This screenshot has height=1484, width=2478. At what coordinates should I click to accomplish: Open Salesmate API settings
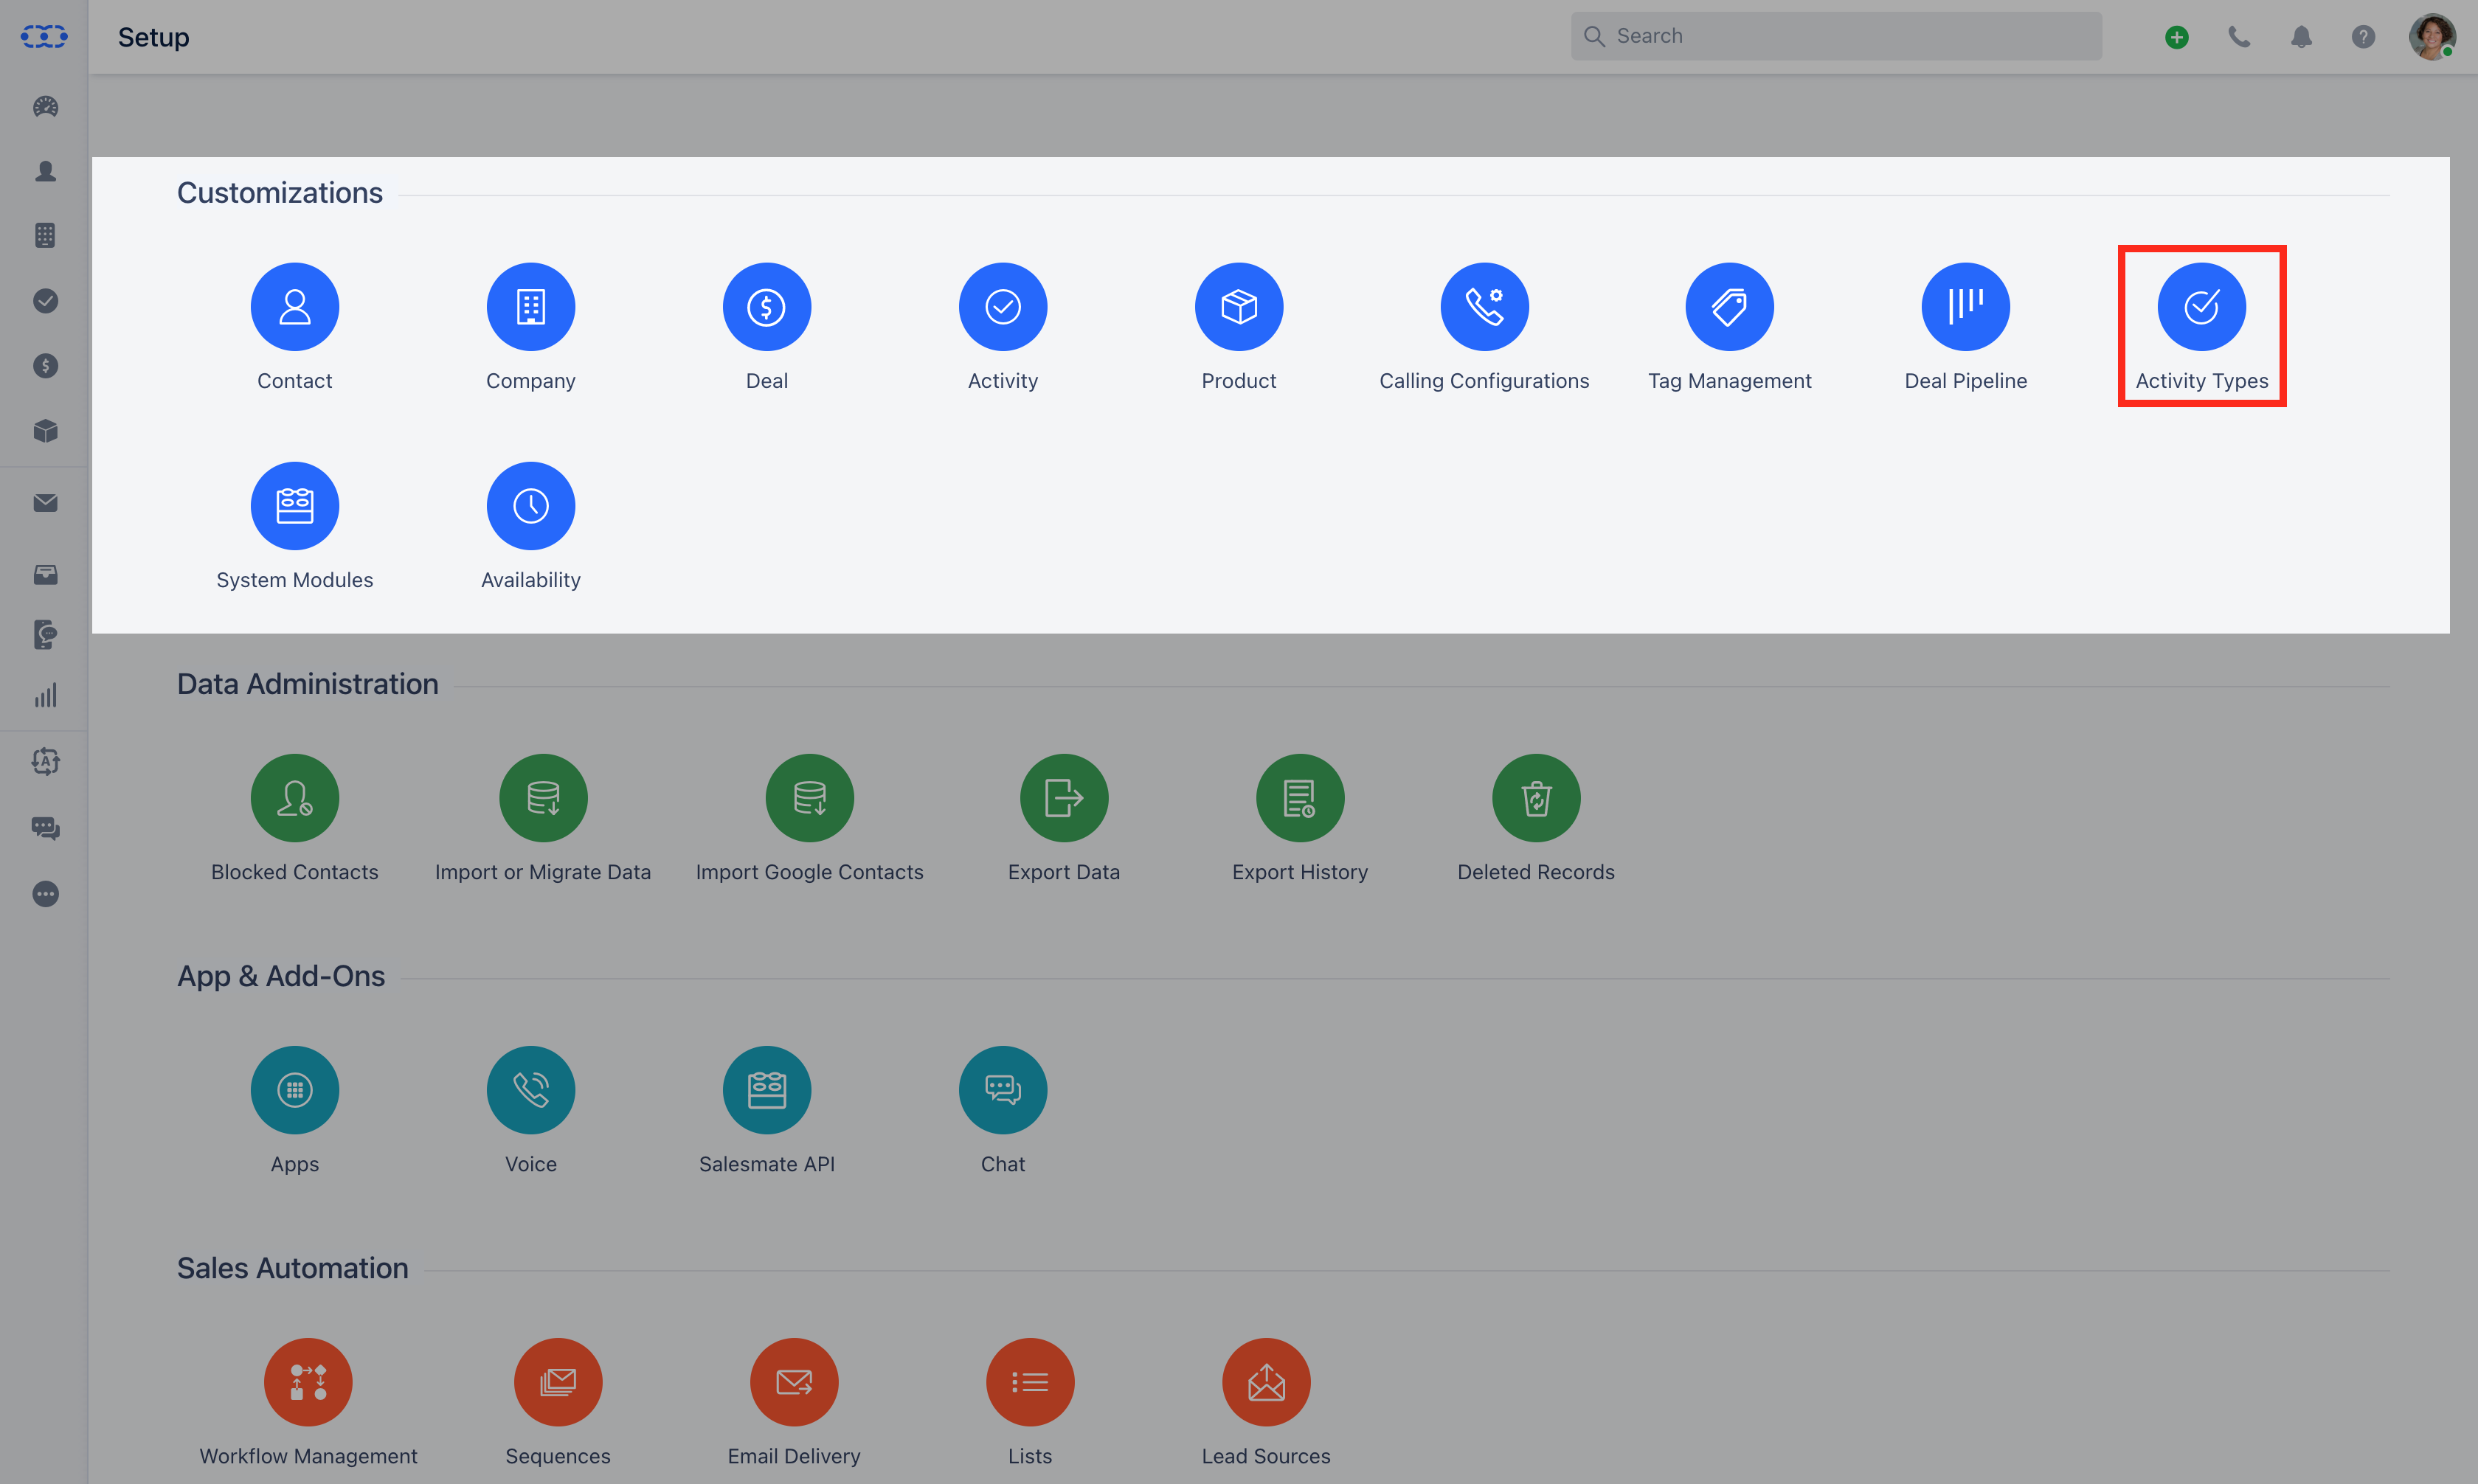766,1090
